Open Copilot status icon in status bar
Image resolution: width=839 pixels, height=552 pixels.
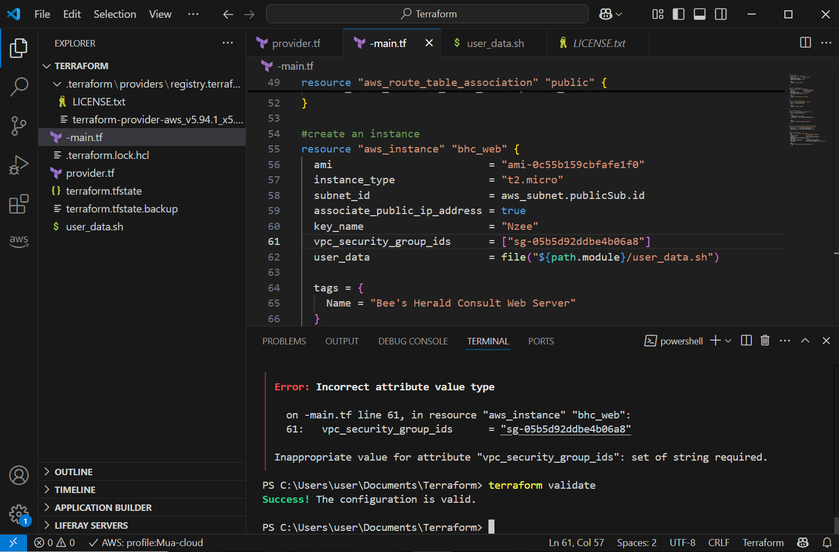(x=803, y=543)
